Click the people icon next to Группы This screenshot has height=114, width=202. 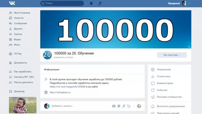coord(10,34)
